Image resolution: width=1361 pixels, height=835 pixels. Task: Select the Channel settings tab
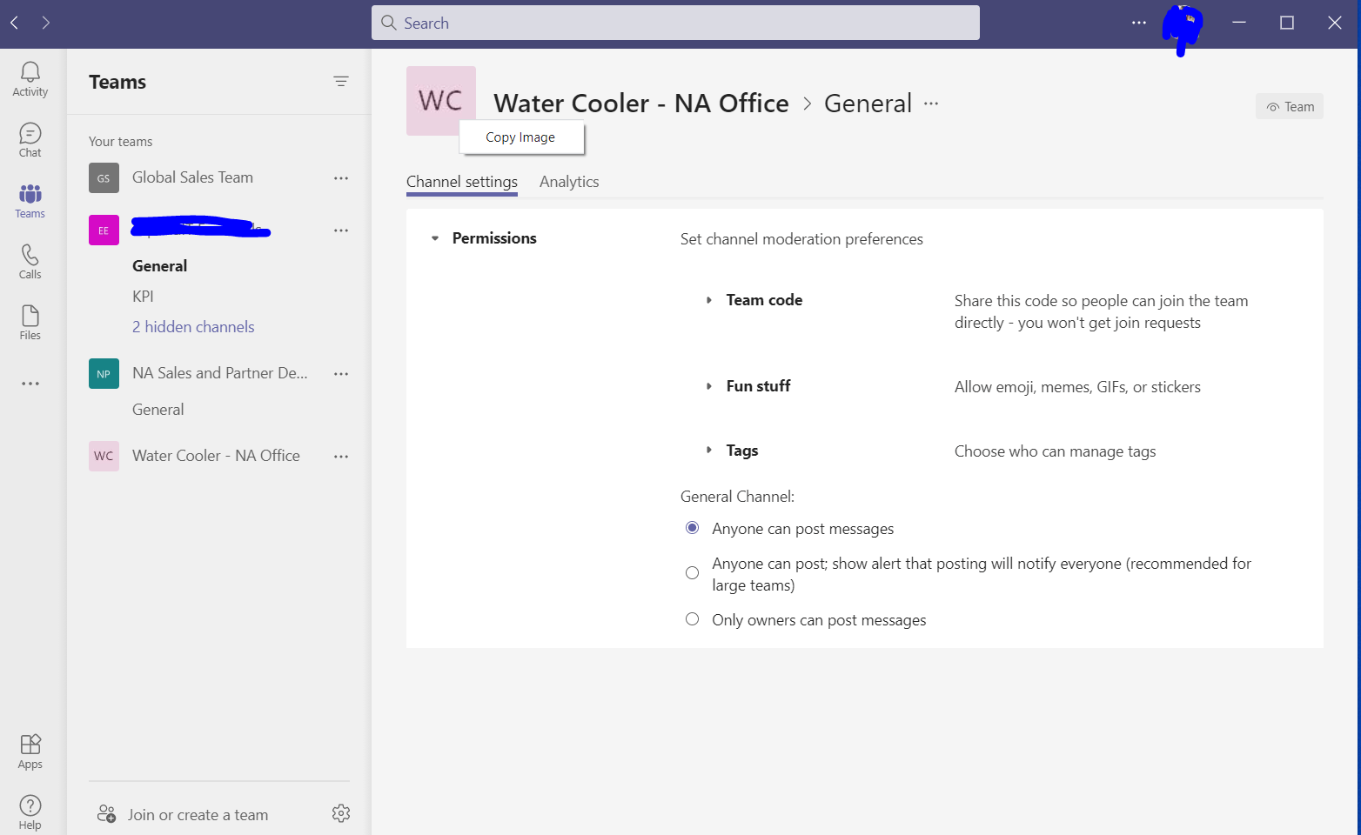462,182
